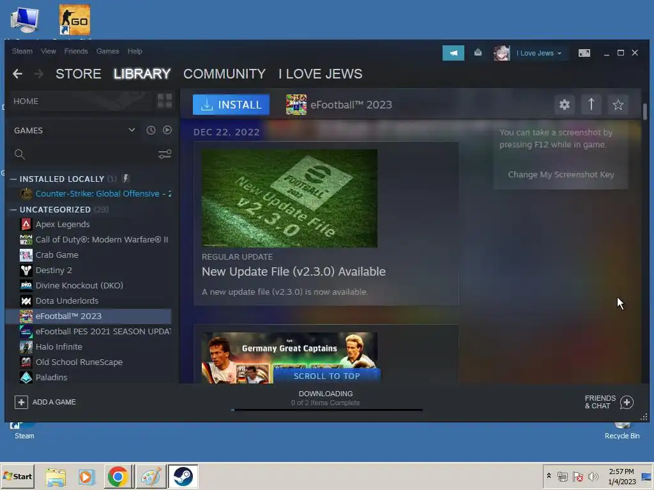654x490 pixels.
Task: Click the user avatar picture
Action: 502,53
